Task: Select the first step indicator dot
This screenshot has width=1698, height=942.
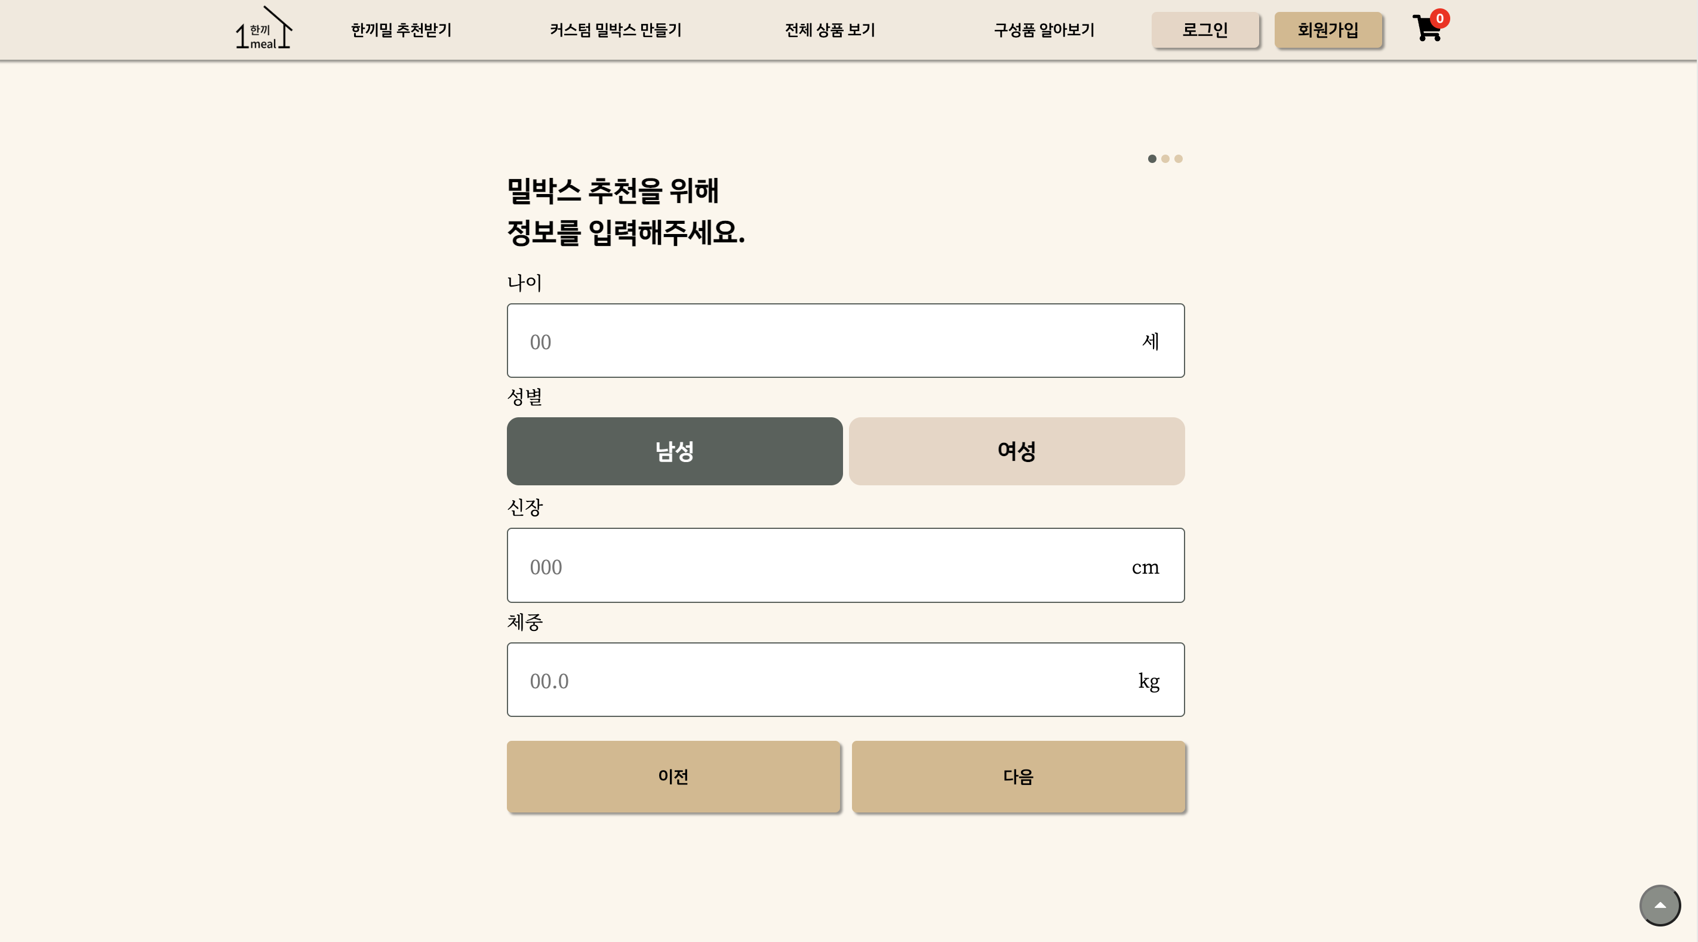Action: click(x=1152, y=159)
